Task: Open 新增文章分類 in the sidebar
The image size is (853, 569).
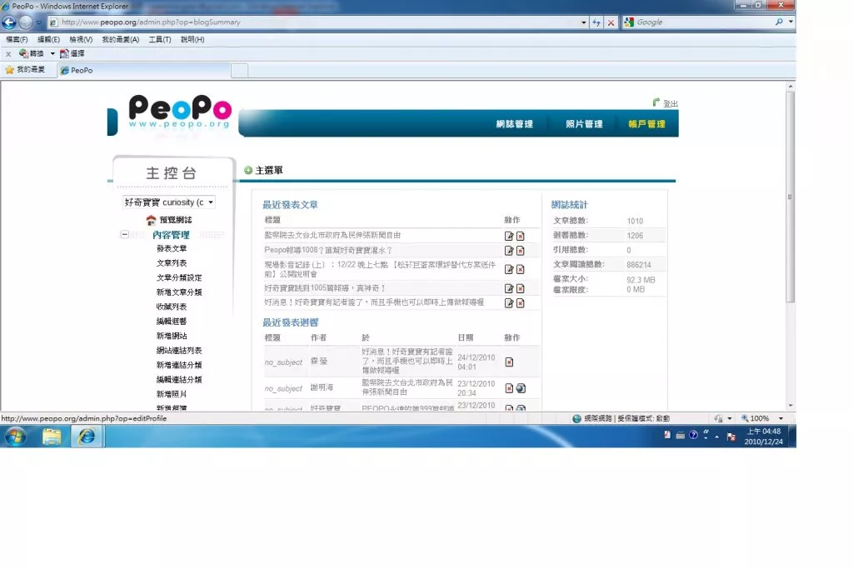Action: 180,292
